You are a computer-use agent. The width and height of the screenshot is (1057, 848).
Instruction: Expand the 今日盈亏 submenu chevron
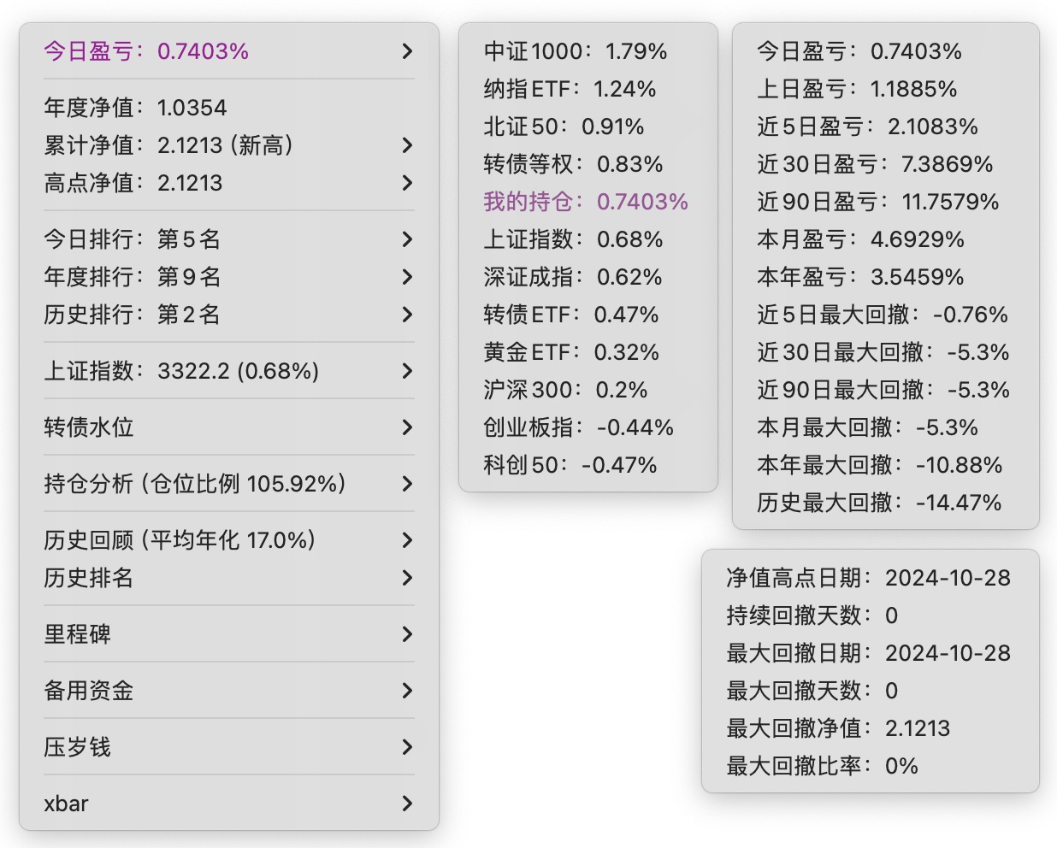tap(407, 51)
